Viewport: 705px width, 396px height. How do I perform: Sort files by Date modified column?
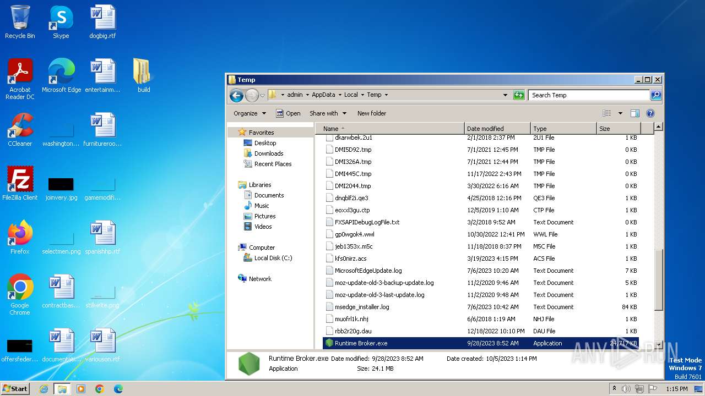(497, 129)
